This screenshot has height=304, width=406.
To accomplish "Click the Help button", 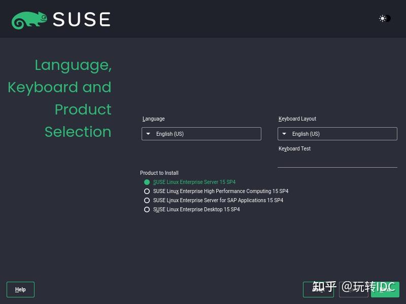I will pyautogui.click(x=20, y=289).
